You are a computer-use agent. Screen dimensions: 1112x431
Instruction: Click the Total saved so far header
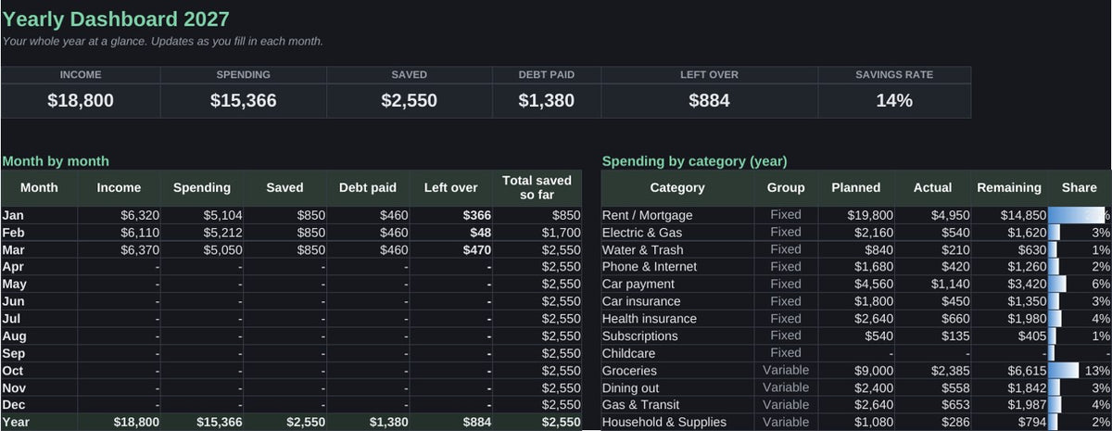pyautogui.click(x=537, y=187)
